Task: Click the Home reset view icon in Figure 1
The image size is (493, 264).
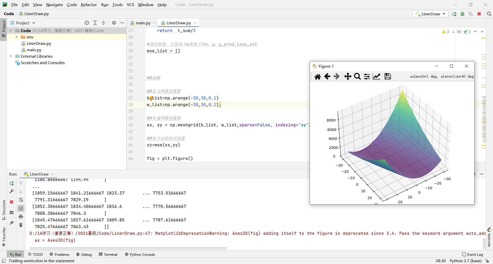Action: 318,76
